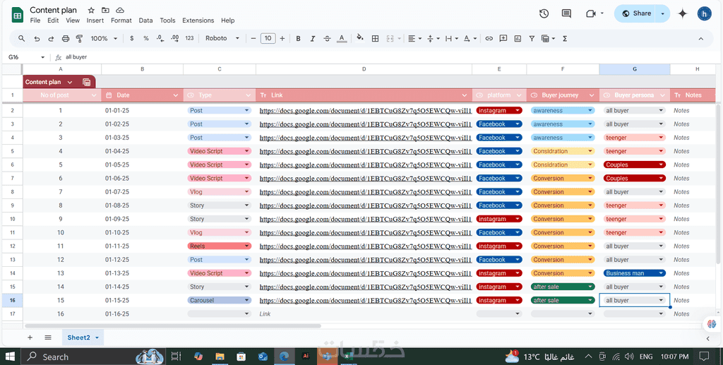Hide the menus with collapse chevron
Screen dimensions: 723x365
pos(701,39)
